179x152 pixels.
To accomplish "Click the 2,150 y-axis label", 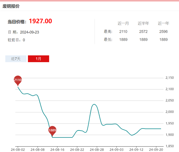I will tap(170, 78).
